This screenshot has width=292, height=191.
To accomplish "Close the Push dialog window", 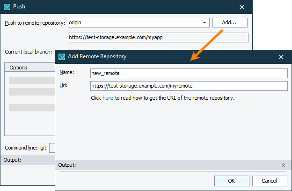I will [242, 7].
